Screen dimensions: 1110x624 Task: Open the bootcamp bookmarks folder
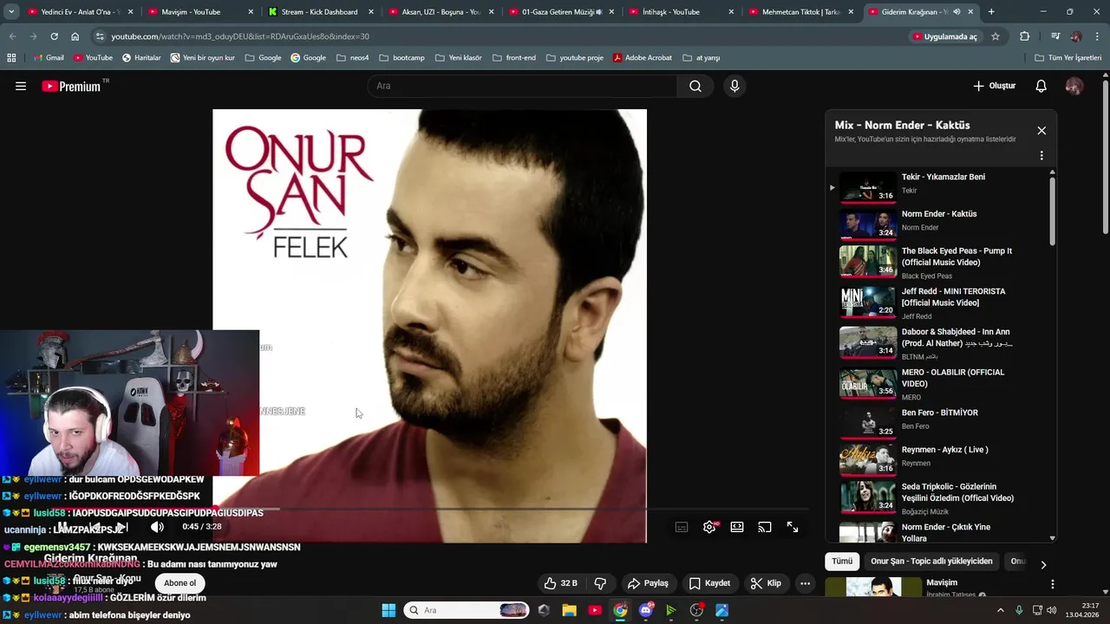[402, 57]
